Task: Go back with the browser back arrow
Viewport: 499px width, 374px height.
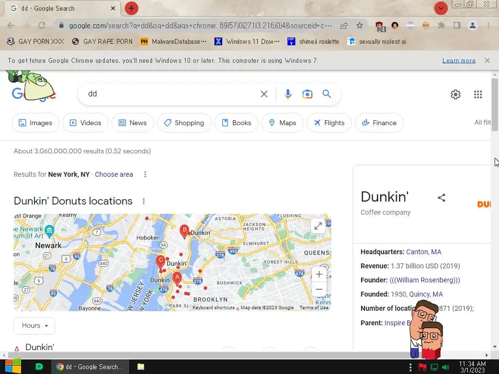Action: pyautogui.click(x=11, y=25)
